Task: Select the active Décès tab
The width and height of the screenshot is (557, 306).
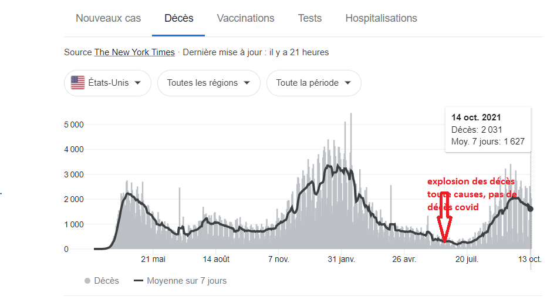Action: (179, 18)
